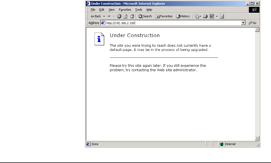
Task: Refresh the page with the Refresh icon
Action: (125, 16)
